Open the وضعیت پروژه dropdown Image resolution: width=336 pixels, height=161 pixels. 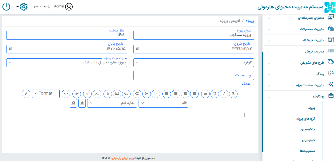click(x=67, y=63)
